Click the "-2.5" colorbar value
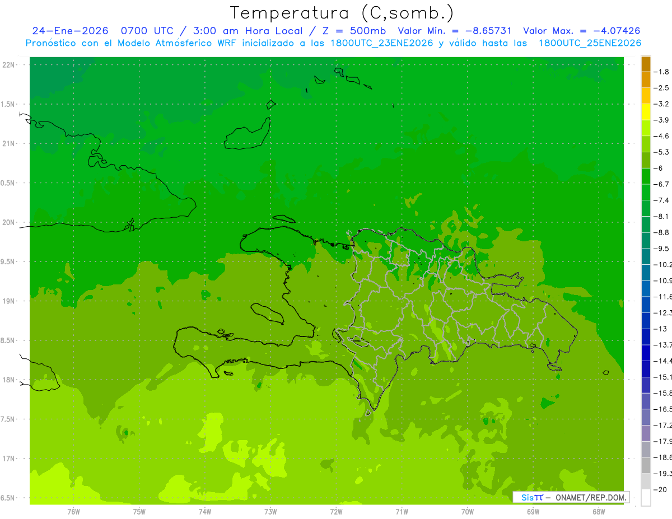The image size is (672, 519). point(661,88)
